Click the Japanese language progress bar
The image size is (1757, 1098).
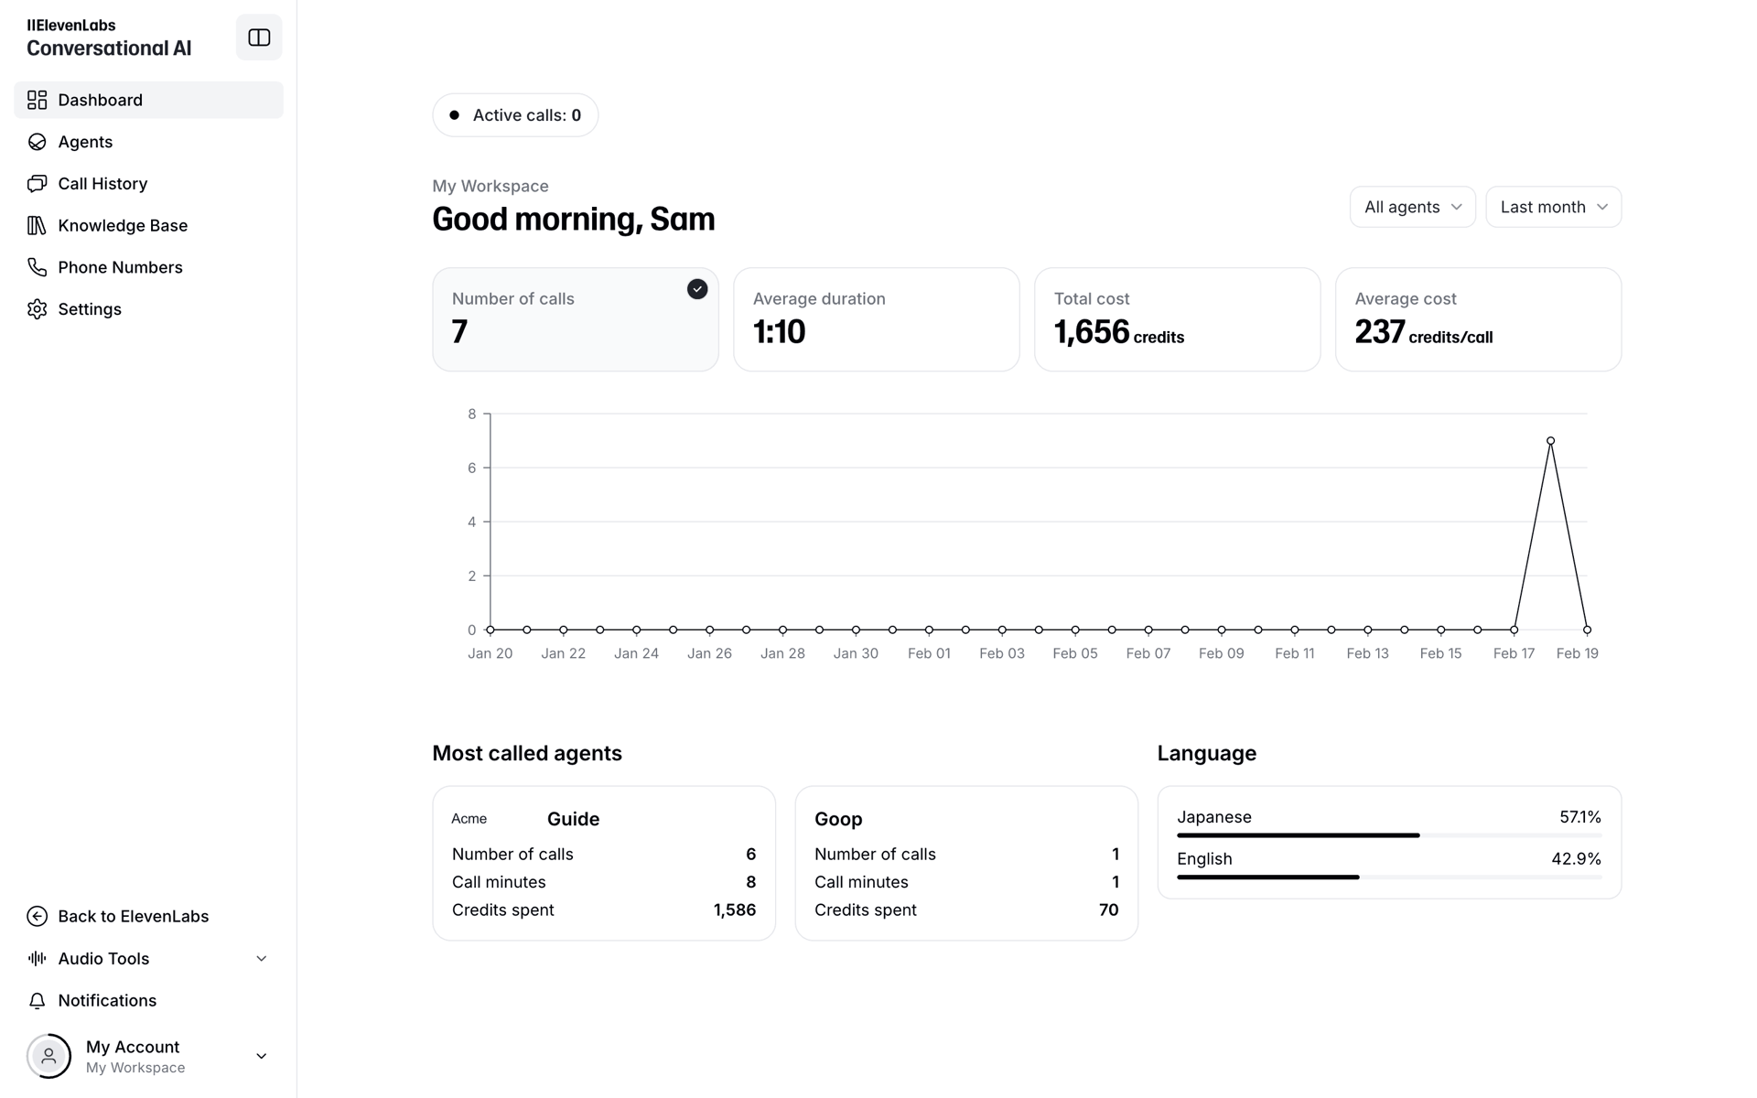(1389, 835)
